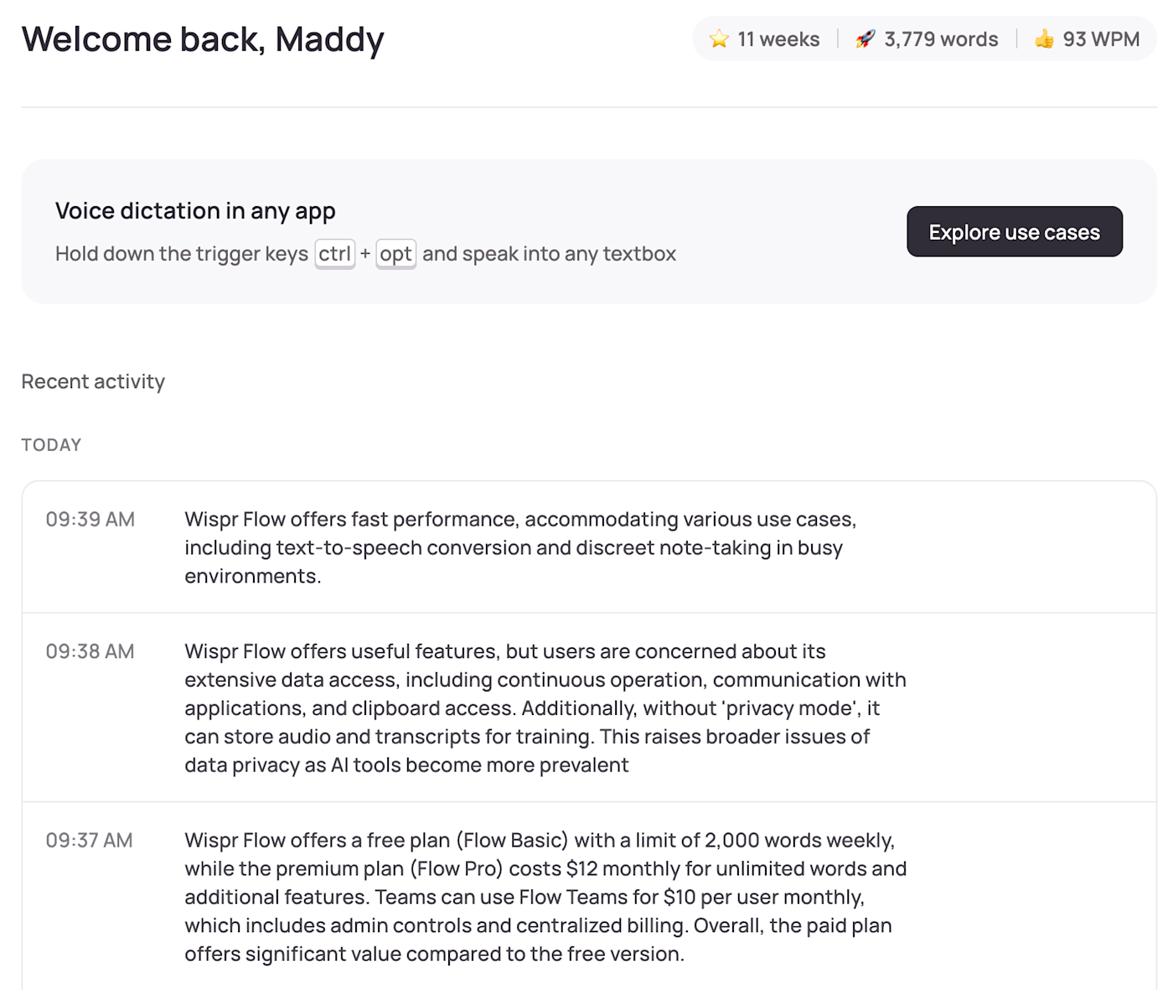The width and height of the screenshot is (1173, 990).
Task: Click the 09:39 AM timestamp
Action: point(90,519)
